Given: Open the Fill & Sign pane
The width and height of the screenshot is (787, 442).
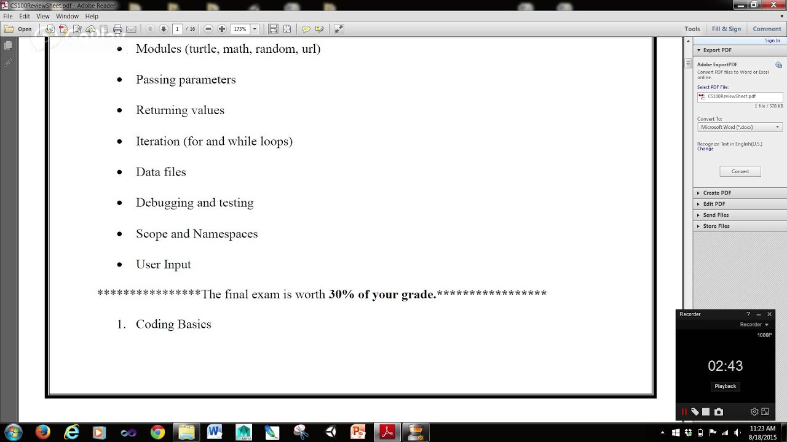Looking at the screenshot, I should 727,29.
